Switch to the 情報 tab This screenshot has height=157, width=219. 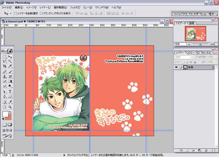click(192, 23)
